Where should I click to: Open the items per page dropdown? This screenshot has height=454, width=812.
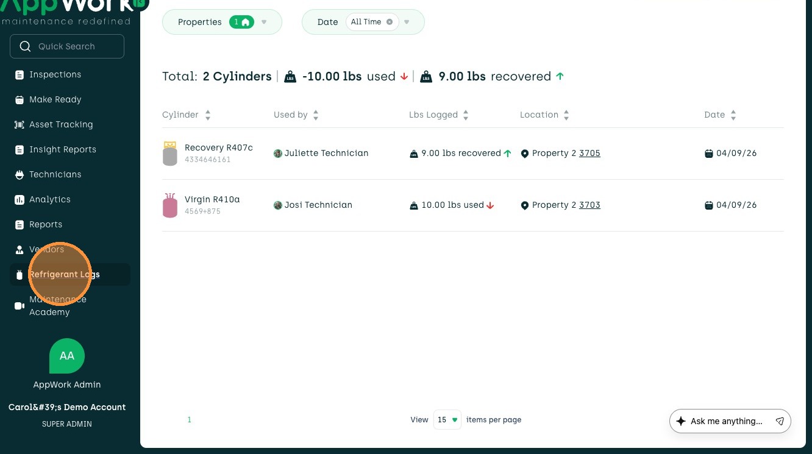[447, 420]
